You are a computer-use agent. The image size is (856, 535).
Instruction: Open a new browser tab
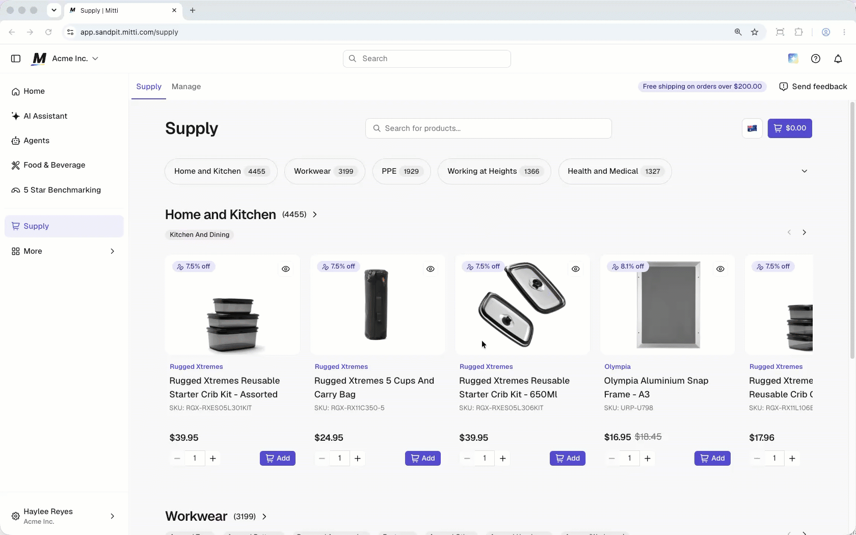pos(193,10)
